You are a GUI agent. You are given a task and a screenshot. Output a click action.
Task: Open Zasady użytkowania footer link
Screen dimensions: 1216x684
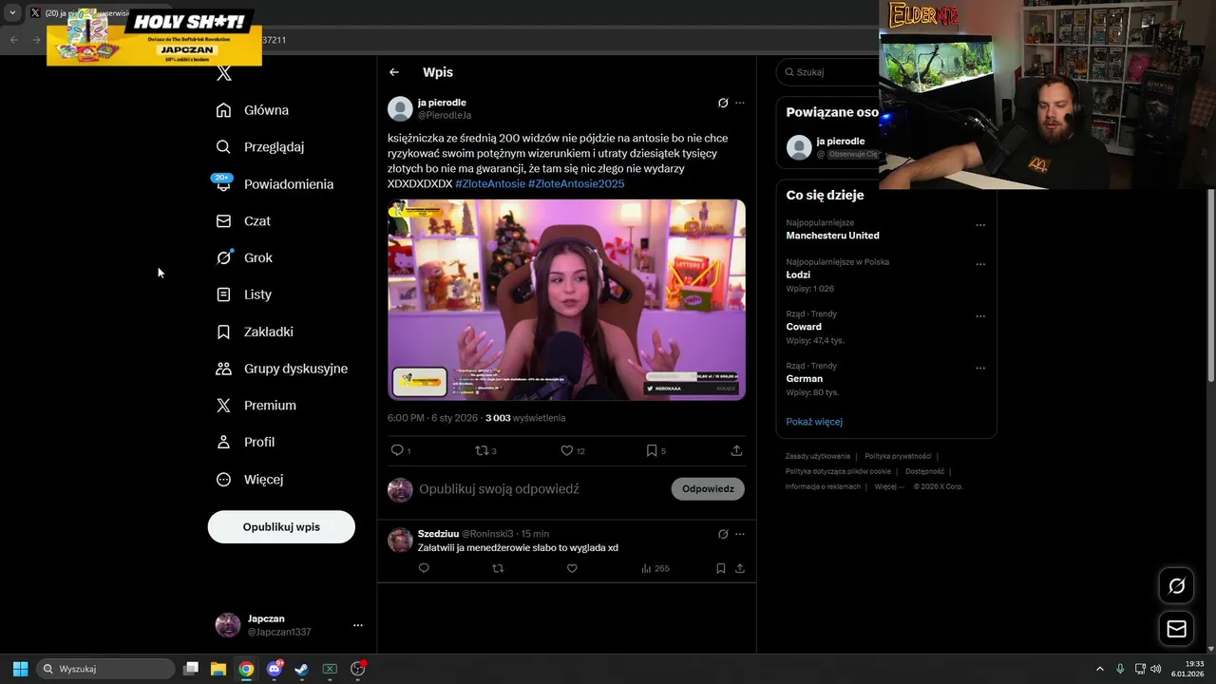[x=817, y=456]
